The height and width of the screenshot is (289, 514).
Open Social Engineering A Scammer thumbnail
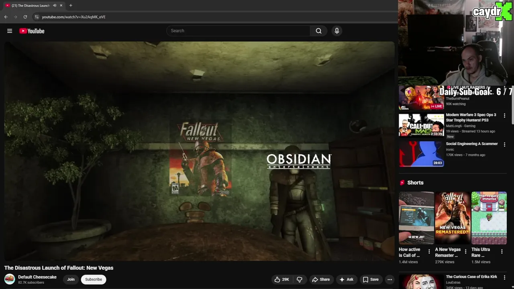[x=421, y=154]
